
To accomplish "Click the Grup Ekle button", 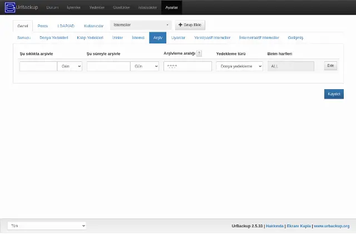I will tap(190, 25).
